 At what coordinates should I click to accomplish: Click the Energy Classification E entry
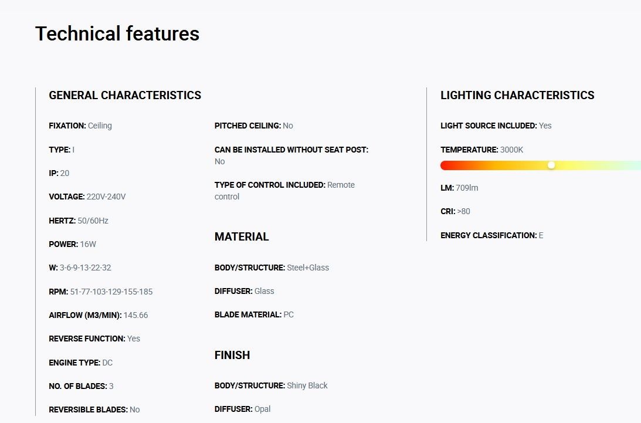(492, 236)
